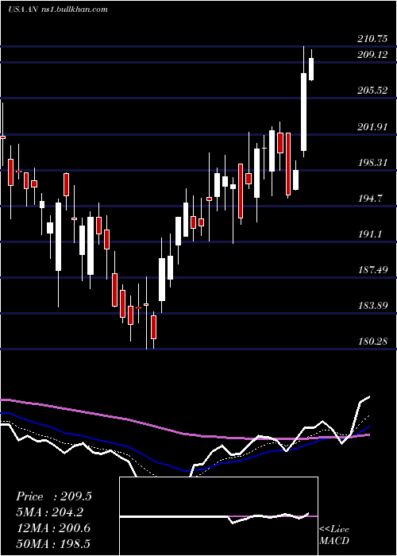Image resolution: width=397 pixels, height=556 pixels.
Task: Click the Price : 209.5 readout
Action: 54,496
